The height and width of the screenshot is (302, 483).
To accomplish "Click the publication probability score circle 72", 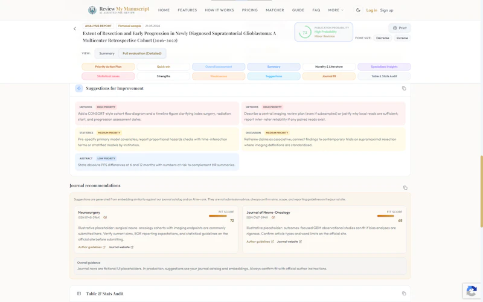I will pyautogui.click(x=305, y=32).
